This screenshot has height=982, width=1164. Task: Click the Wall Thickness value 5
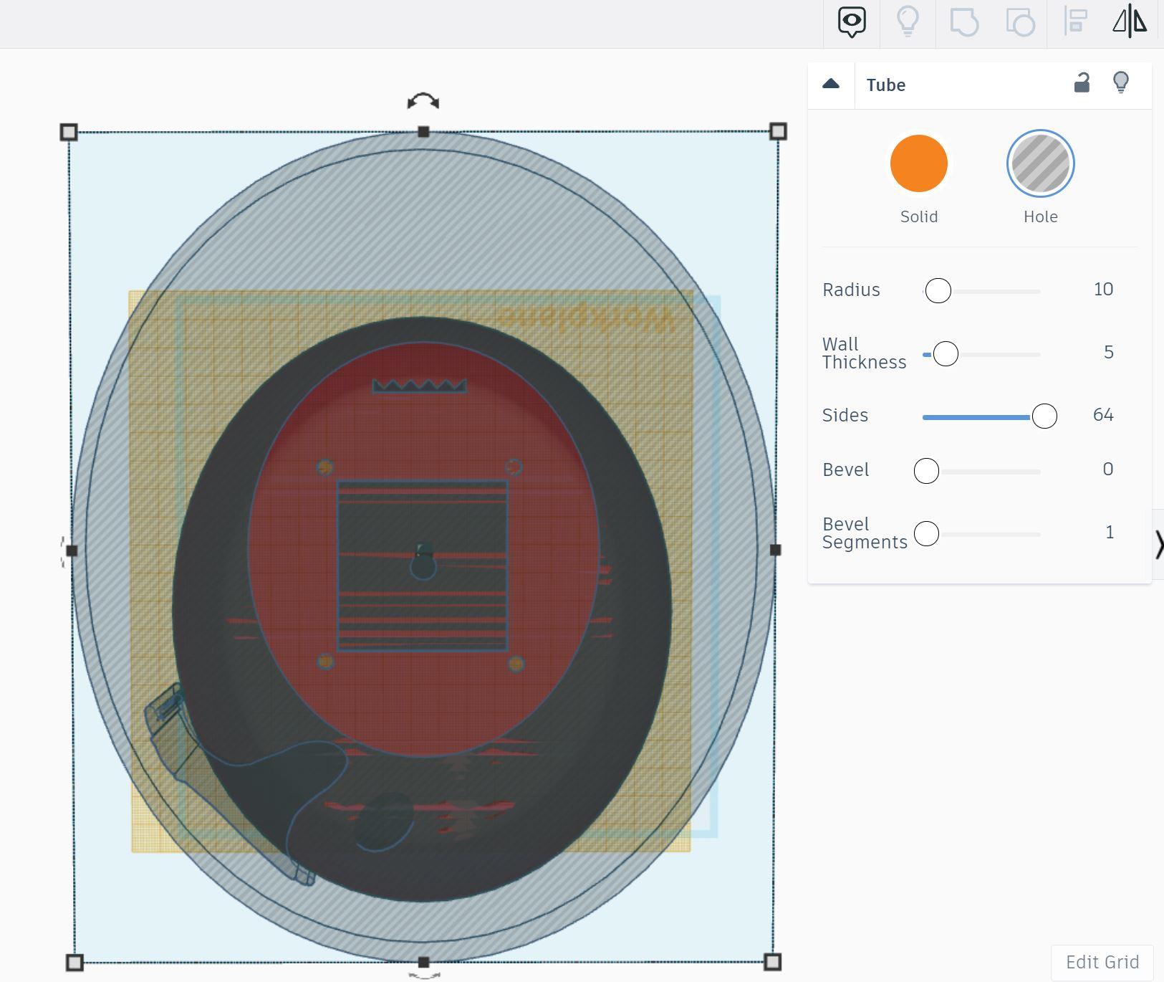[x=1108, y=352]
